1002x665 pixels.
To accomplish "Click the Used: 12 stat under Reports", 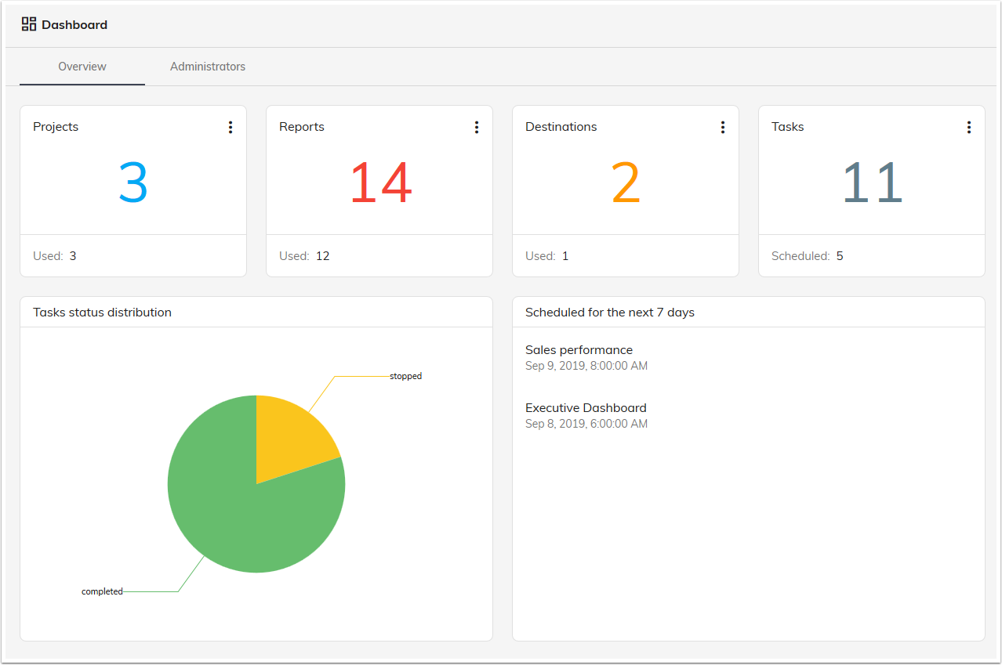I will pos(304,255).
